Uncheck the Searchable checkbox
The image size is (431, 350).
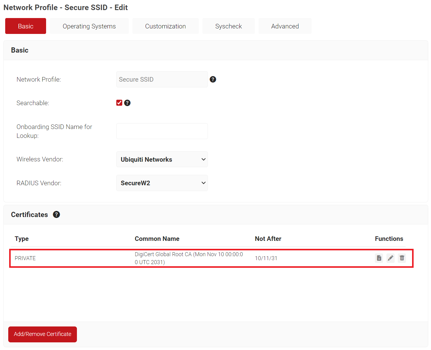point(119,103)
